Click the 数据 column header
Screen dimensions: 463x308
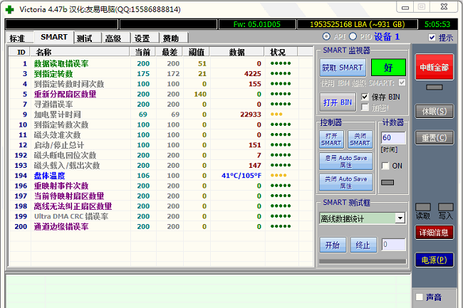(236, 52)
